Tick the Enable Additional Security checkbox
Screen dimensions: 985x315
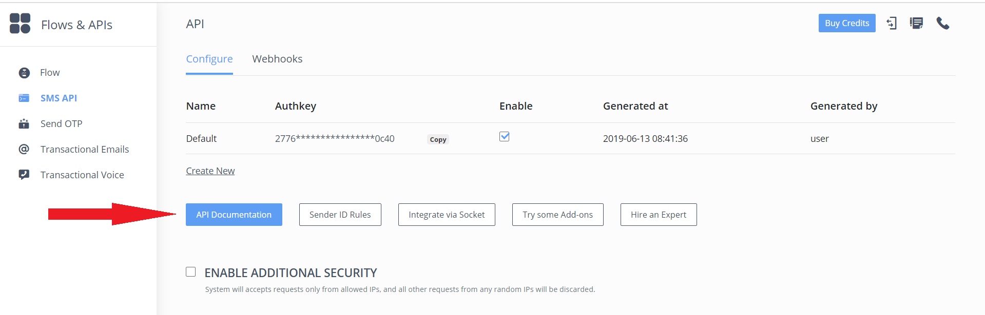click(x=191, y=272)
